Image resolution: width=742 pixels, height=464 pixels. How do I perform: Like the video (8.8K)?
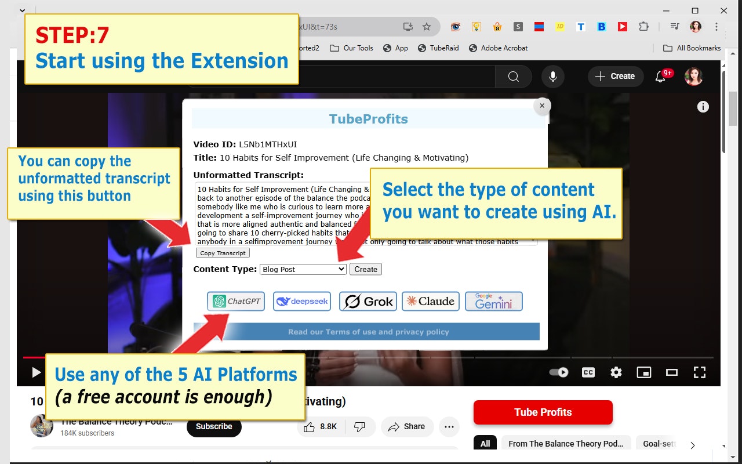click(x=320, y=426)
